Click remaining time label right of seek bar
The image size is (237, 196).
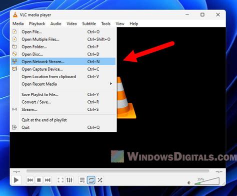pos(219,171)
